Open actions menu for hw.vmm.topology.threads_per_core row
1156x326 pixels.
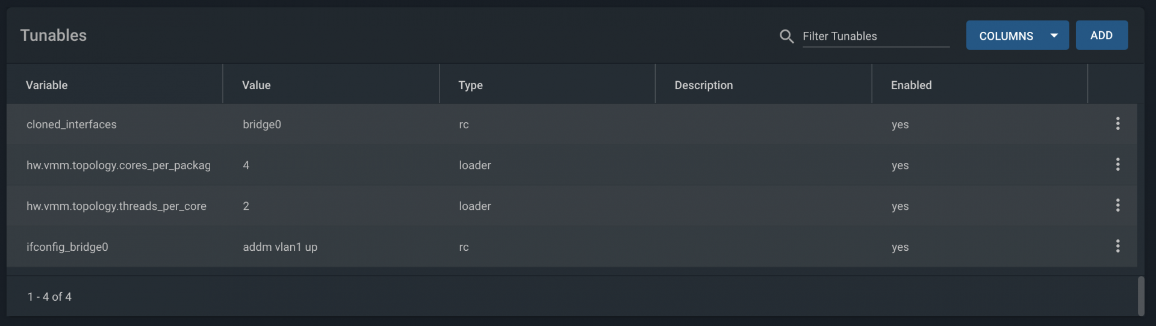1117,205
